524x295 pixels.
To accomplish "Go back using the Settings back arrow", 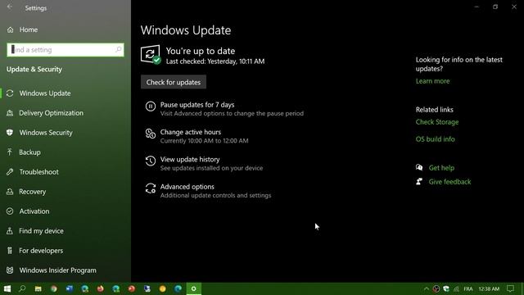I will (x=10, y=7).
